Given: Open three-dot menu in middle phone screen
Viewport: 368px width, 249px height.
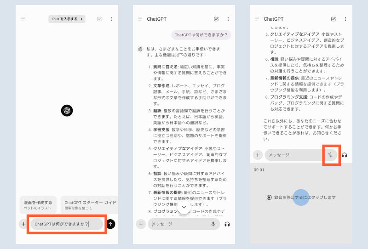Looking at the screenshot, I should 228,19.
